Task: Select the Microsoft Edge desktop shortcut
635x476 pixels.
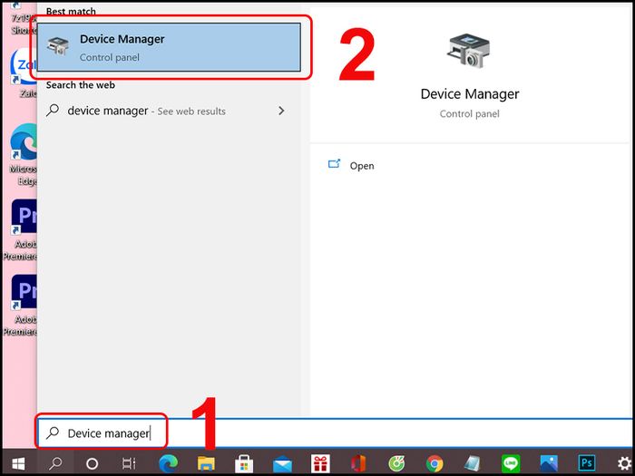Action: pyautogui.click(x=23, y=154)
